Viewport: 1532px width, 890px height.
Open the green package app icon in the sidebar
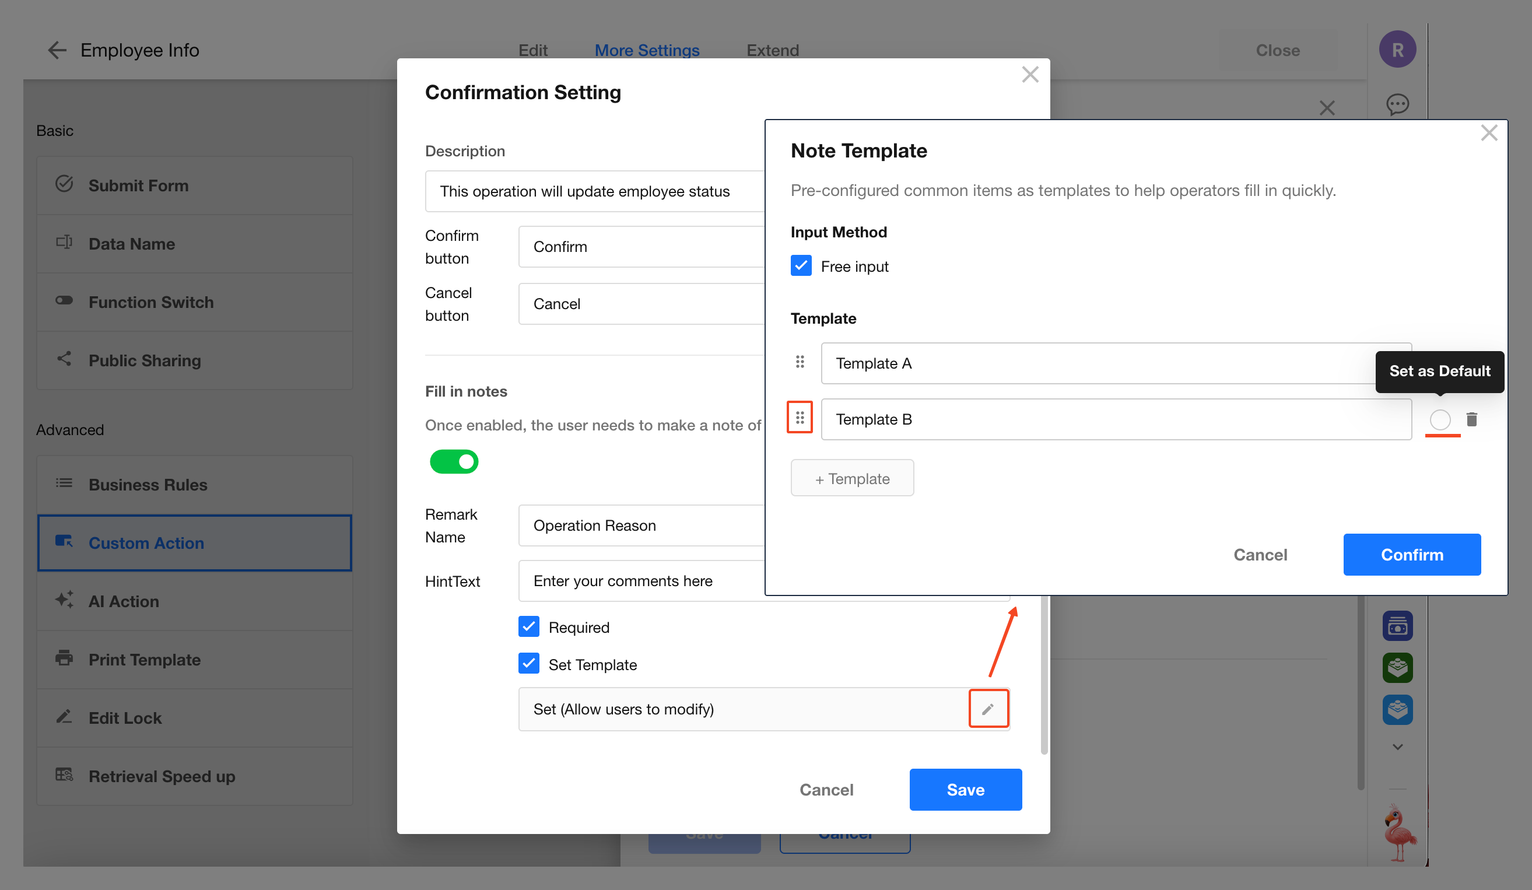[1397, 667]
